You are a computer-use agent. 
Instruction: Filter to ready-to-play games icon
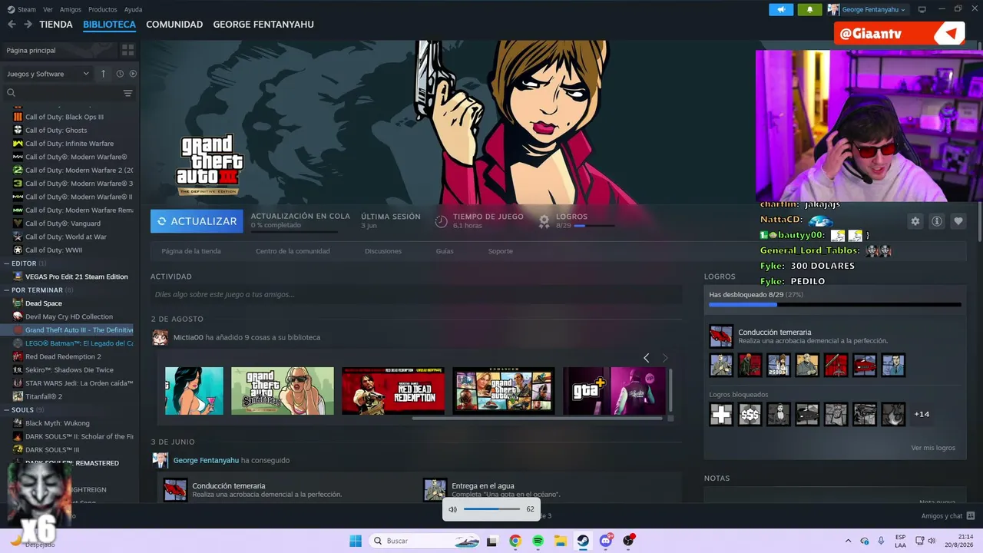coord(133,74)
